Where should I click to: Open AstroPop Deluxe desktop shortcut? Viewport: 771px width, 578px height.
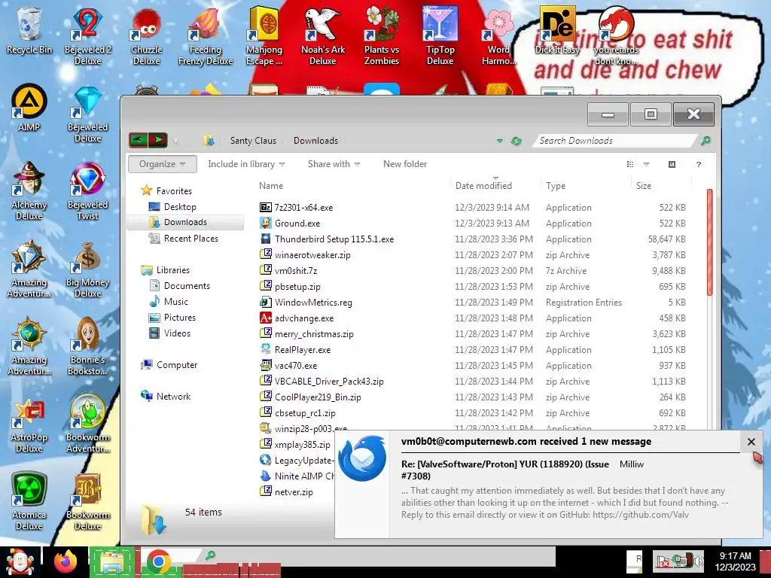(29, 424)
